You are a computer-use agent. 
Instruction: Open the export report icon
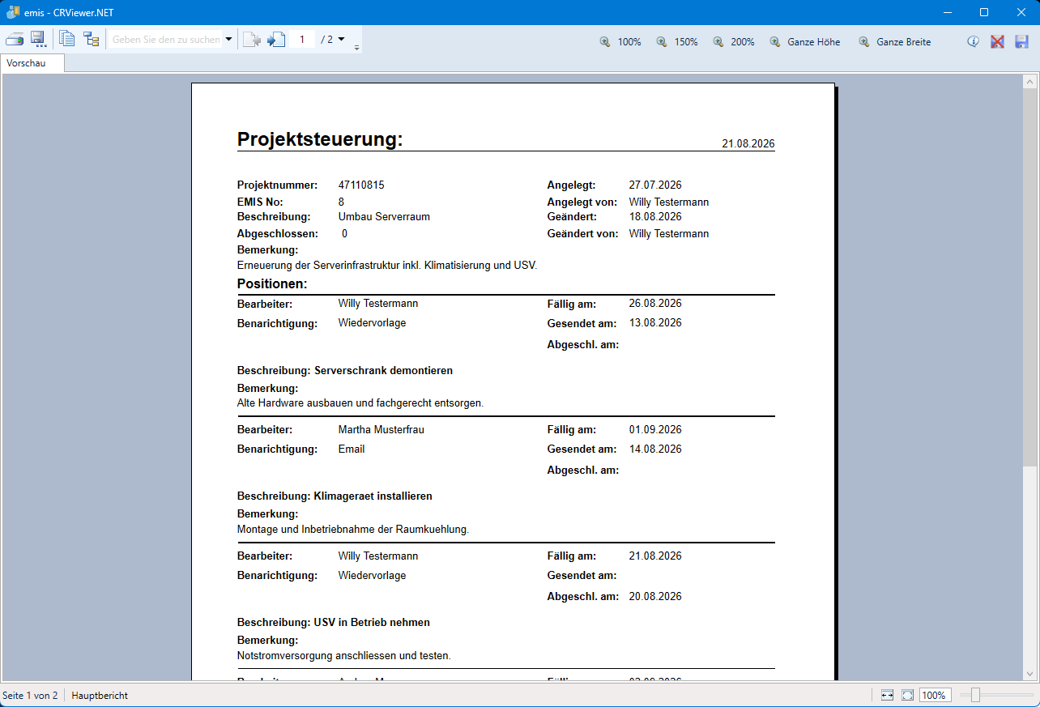coord(38,40)
